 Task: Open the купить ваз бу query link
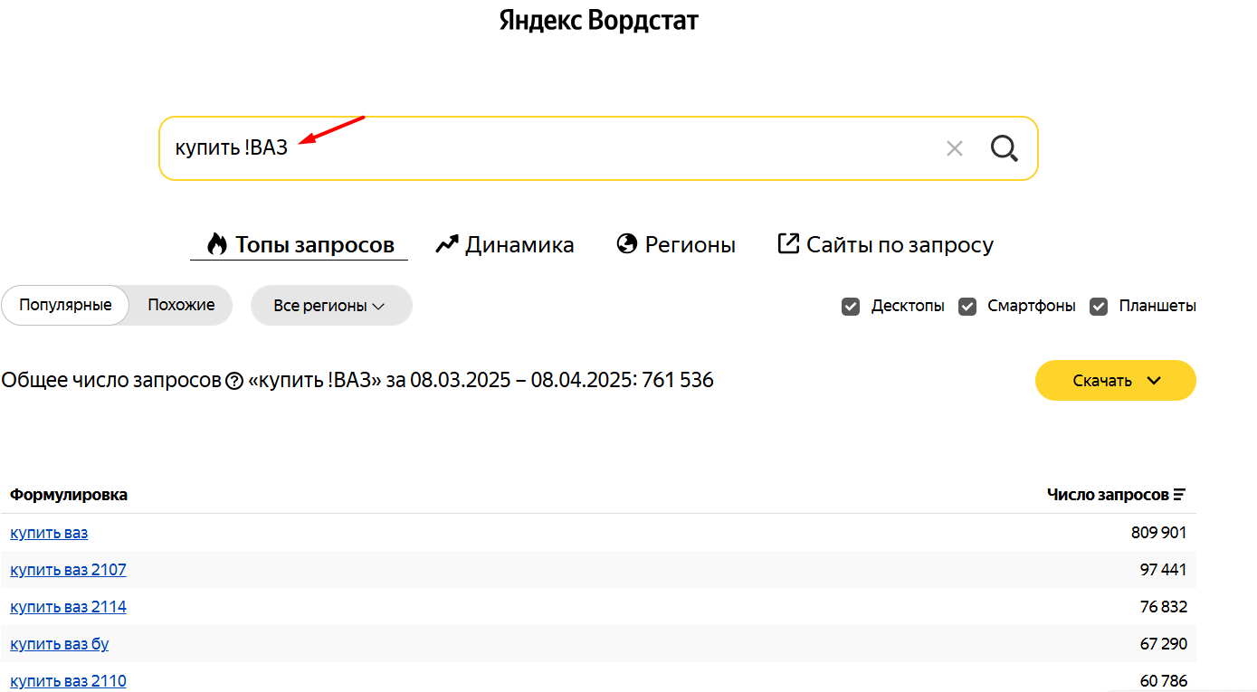click(x=60, y=644)
